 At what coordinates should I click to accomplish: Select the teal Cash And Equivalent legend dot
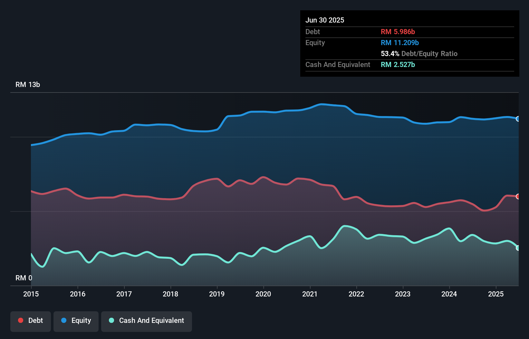tap(111, 320)
